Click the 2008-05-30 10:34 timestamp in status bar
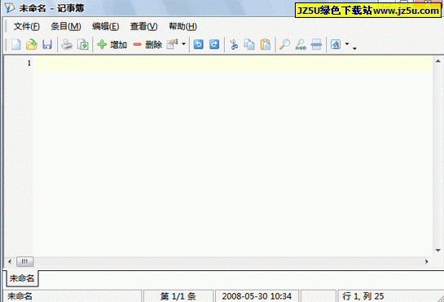This screenshot has height=302, width=444. click(x=257, y=296)
